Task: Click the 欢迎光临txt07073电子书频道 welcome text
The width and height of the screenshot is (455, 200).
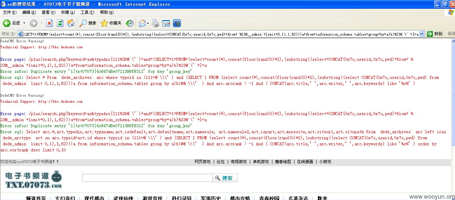Action: click(x=29, y=162)
